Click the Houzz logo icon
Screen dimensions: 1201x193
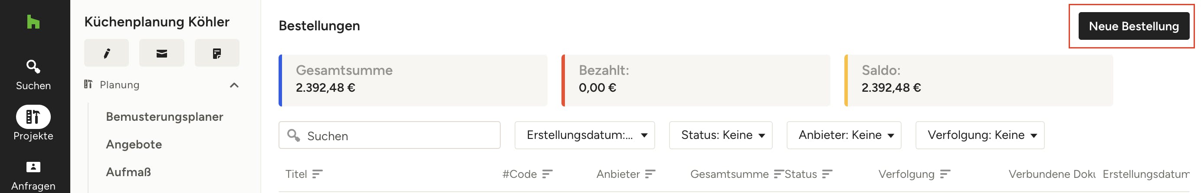pos(33,22)
